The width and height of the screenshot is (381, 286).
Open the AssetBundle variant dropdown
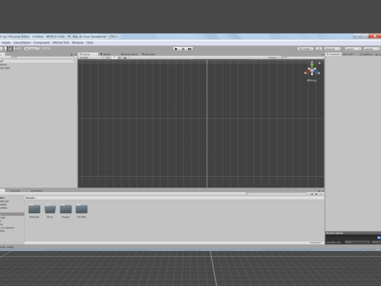(376, 242)
